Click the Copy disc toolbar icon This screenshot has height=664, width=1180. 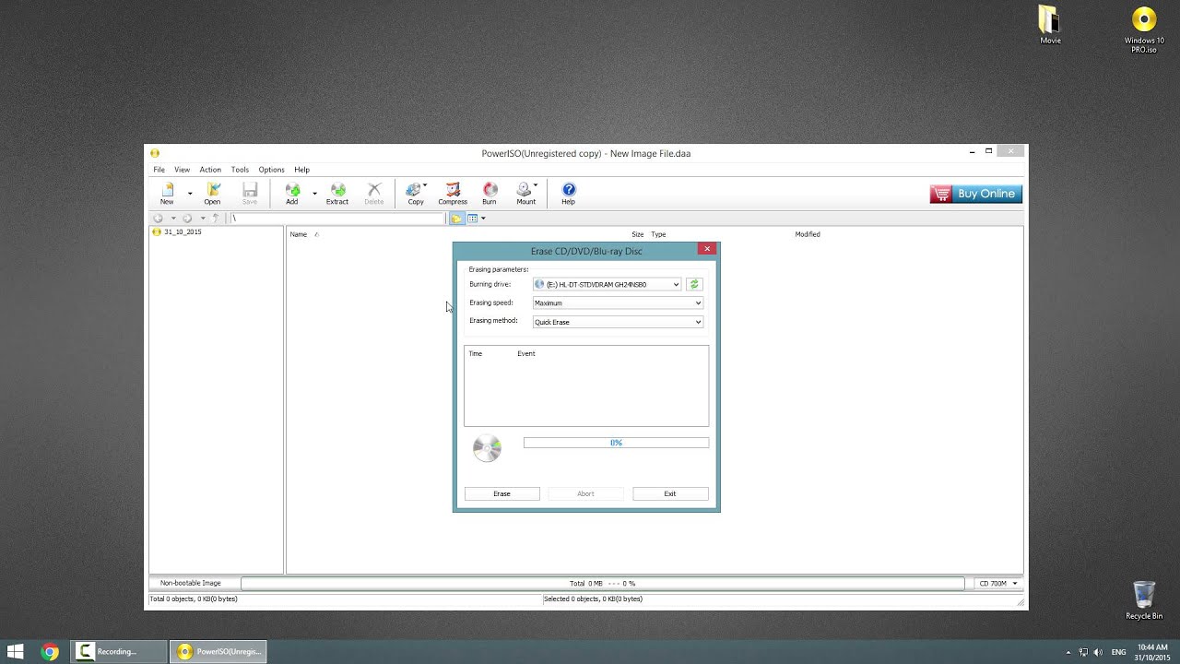pos(416,193)
